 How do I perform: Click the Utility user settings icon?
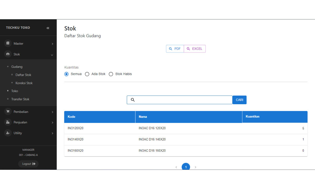coord(8,133)
